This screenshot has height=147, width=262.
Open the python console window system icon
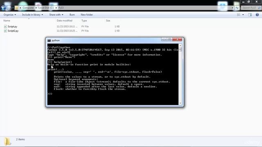pyautogui.click(x=49, y=40)
